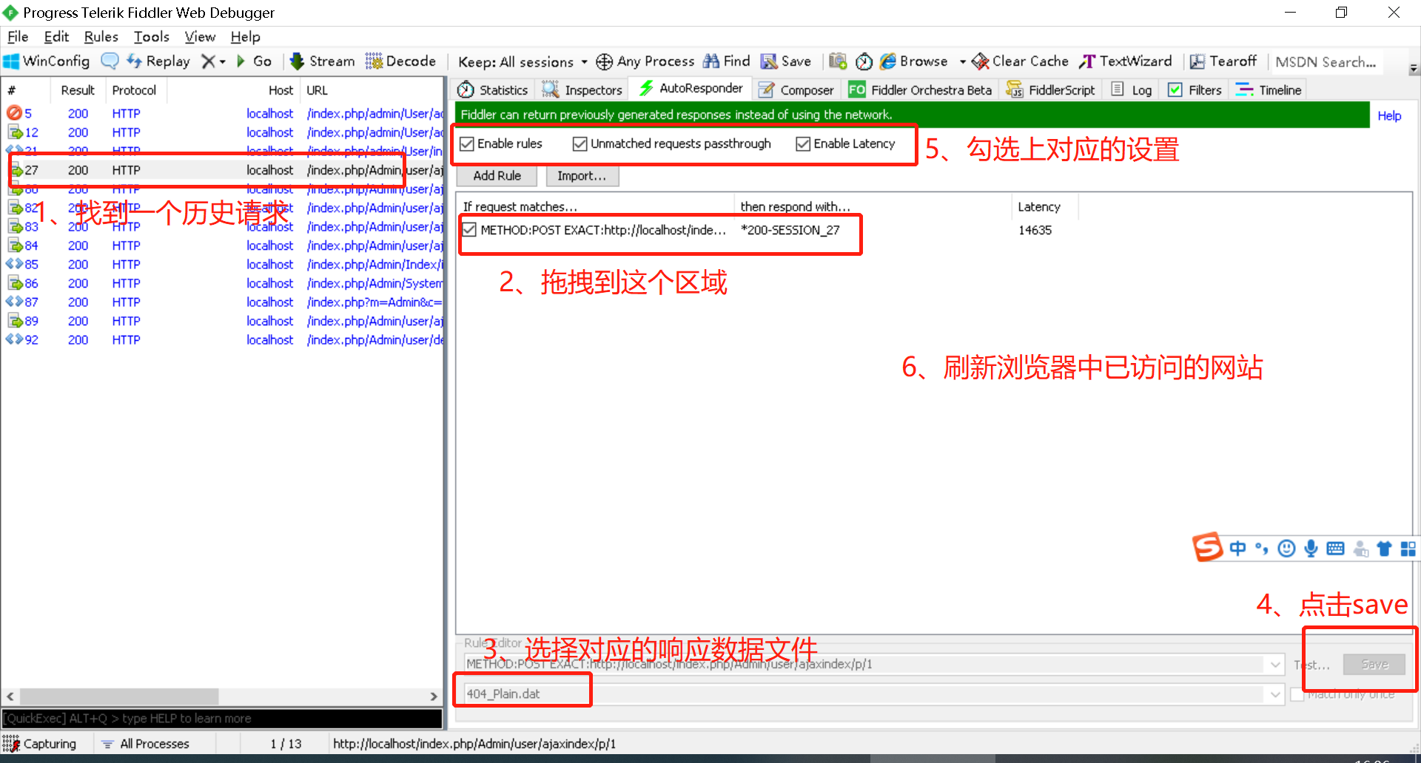
Task: Select session 86 Admin/System row
Action: coord(224,283)
